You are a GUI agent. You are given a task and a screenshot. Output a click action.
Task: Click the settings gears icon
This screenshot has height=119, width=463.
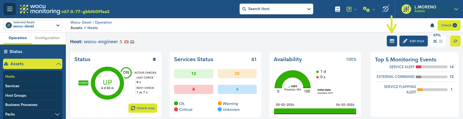(x=366, y=9)
